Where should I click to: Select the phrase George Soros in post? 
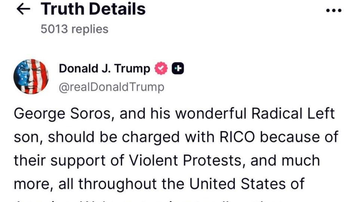[x=62, y=114]
